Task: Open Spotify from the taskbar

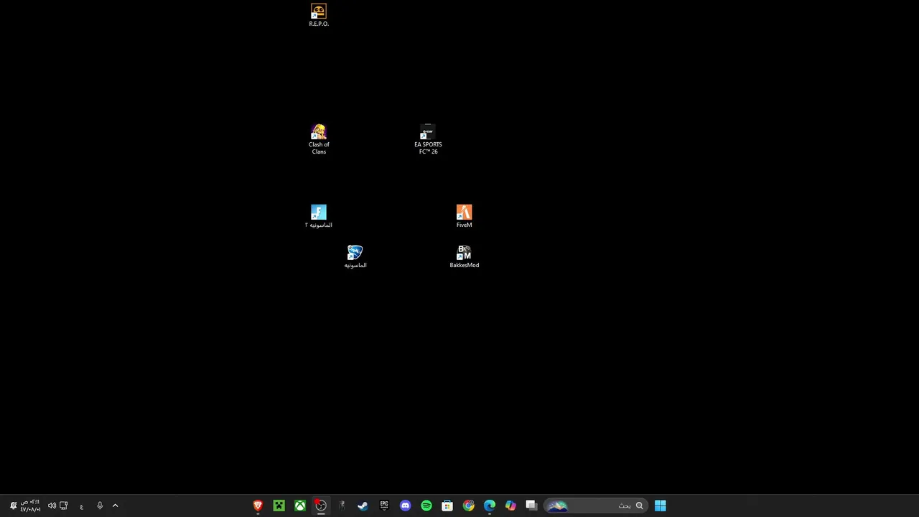Action: [x=426, y=506]
